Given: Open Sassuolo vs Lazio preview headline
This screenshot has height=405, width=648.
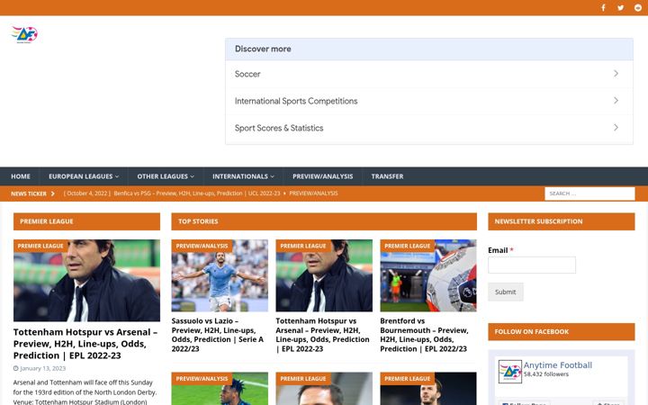Looking at the screenshot, I should coord(218,335).
